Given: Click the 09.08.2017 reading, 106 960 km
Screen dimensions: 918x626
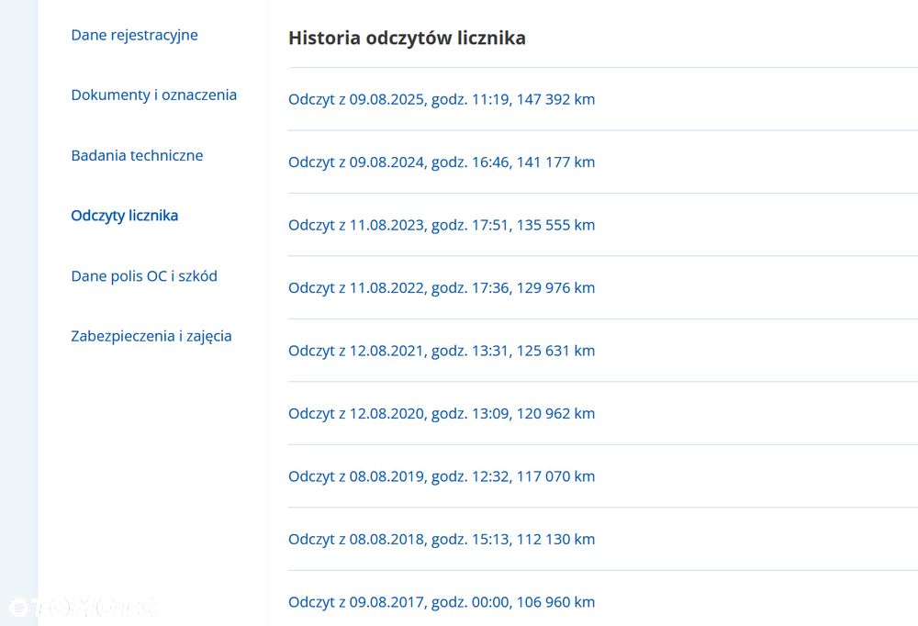Looking at the screenshot, I should click(442, 602).
